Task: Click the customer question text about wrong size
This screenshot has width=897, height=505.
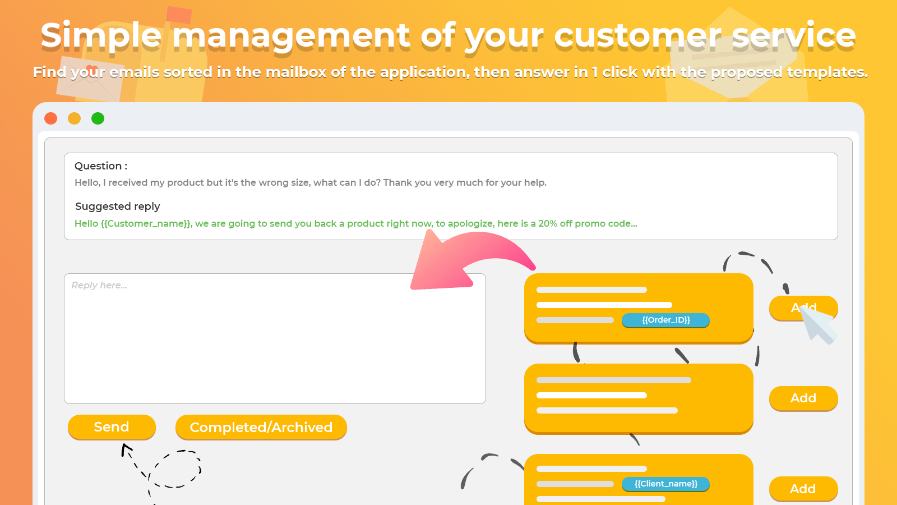Action: pyautogui.click(x=311, y=182)
